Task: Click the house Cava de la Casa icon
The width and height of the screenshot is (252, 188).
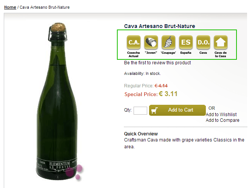Action: [221, 42]
